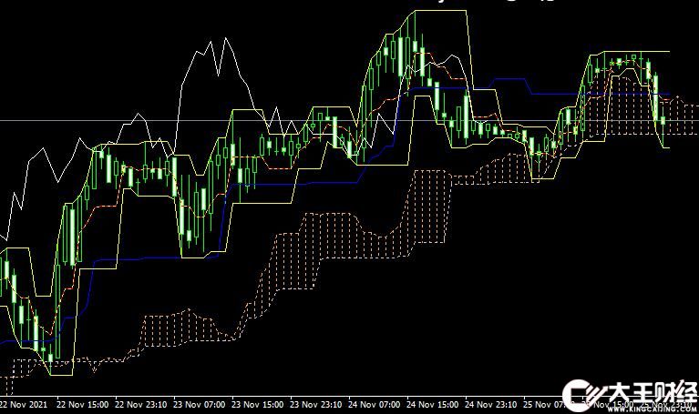Image resolution: width=699 pixels, height=414 pixels.
Task: Click the "23 Nov 23:10" time axis label
Action: pyautogui.click(x=316, y=405)
